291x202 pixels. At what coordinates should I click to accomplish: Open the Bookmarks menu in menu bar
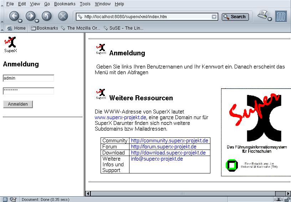(65, 4)
